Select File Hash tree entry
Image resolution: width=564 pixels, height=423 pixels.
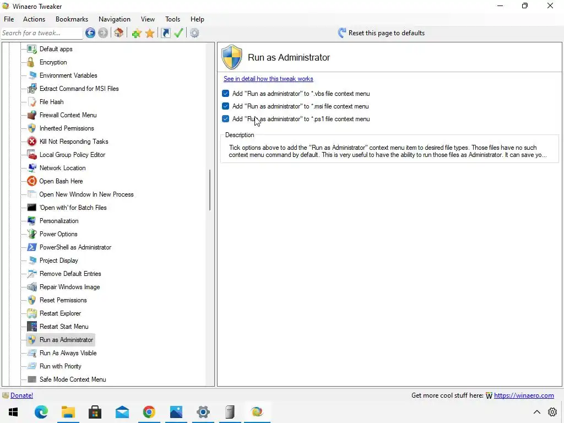coord(51,102)
